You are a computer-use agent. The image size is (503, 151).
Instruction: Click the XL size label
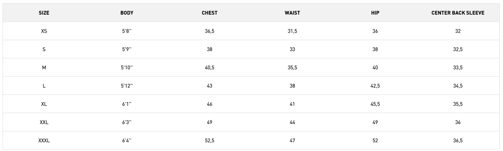pos(44,104)
